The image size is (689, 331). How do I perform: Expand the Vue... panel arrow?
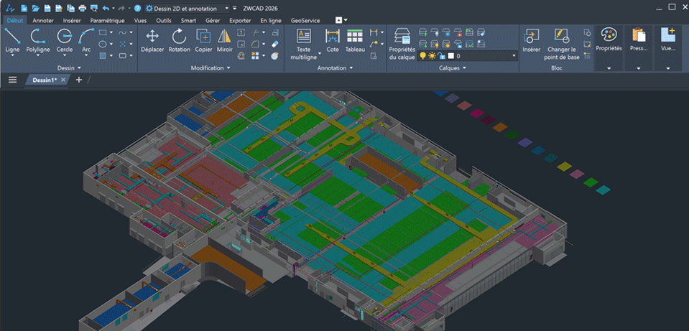tap(668, 68)
